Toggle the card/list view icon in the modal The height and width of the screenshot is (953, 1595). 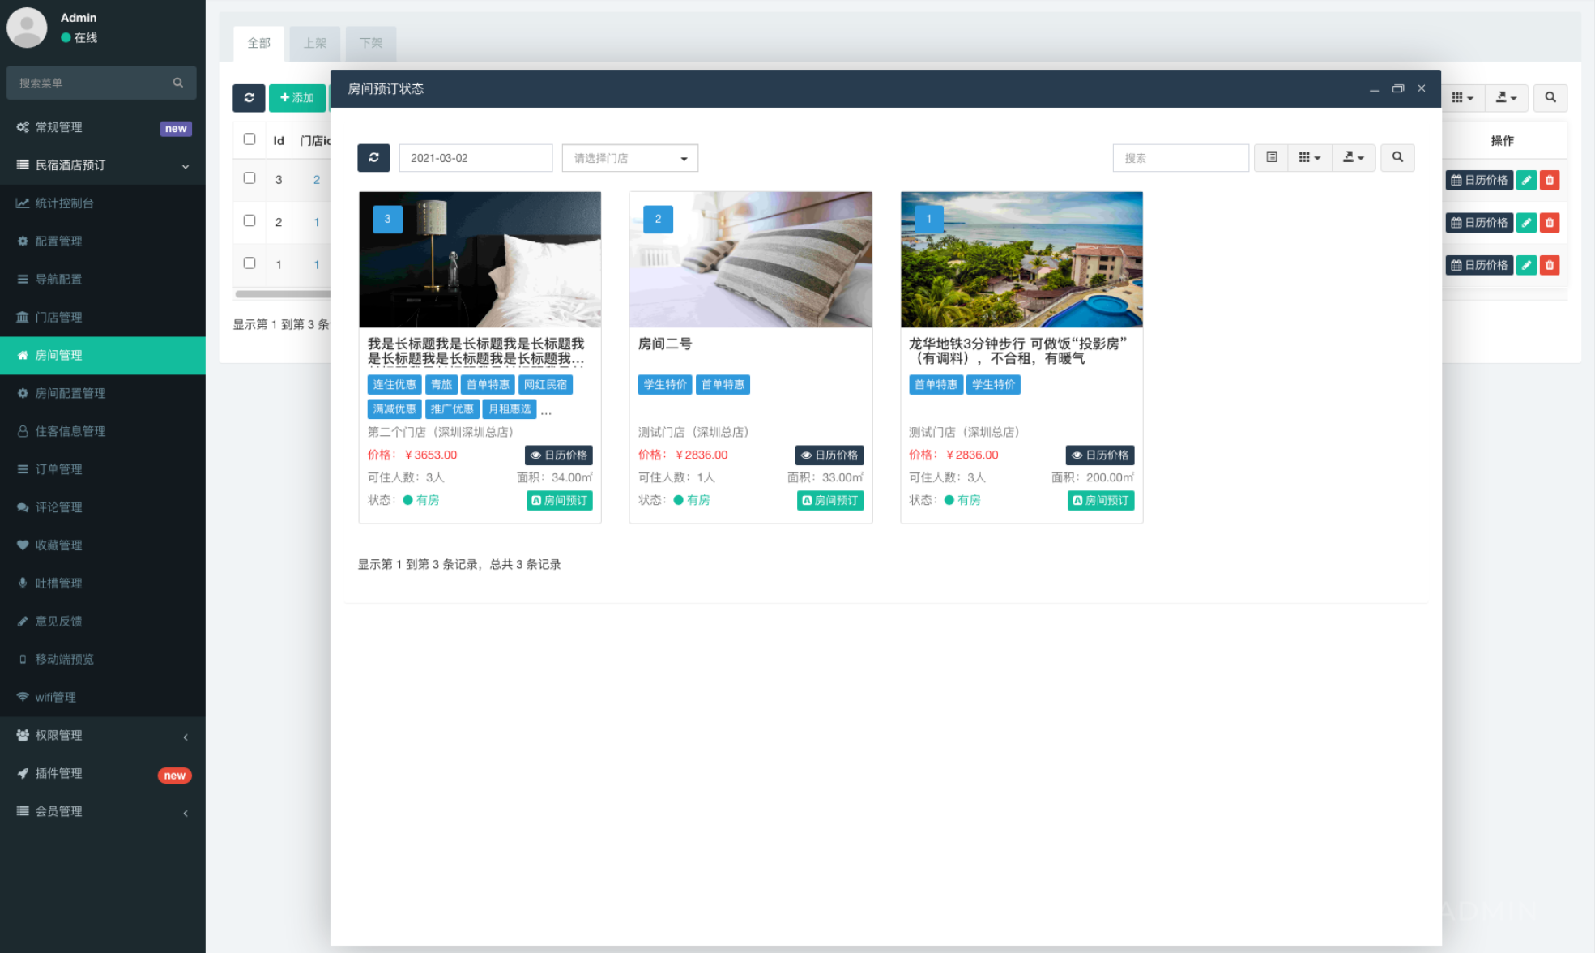pyautogui.click(x=1271, y=157)
